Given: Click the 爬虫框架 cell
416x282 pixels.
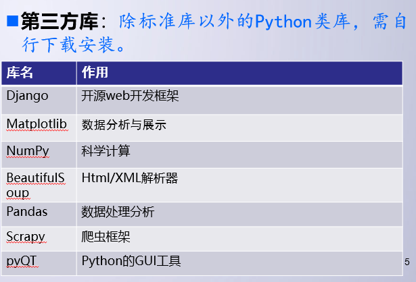Looking at the screenshot, I should [x=239, y=239].
